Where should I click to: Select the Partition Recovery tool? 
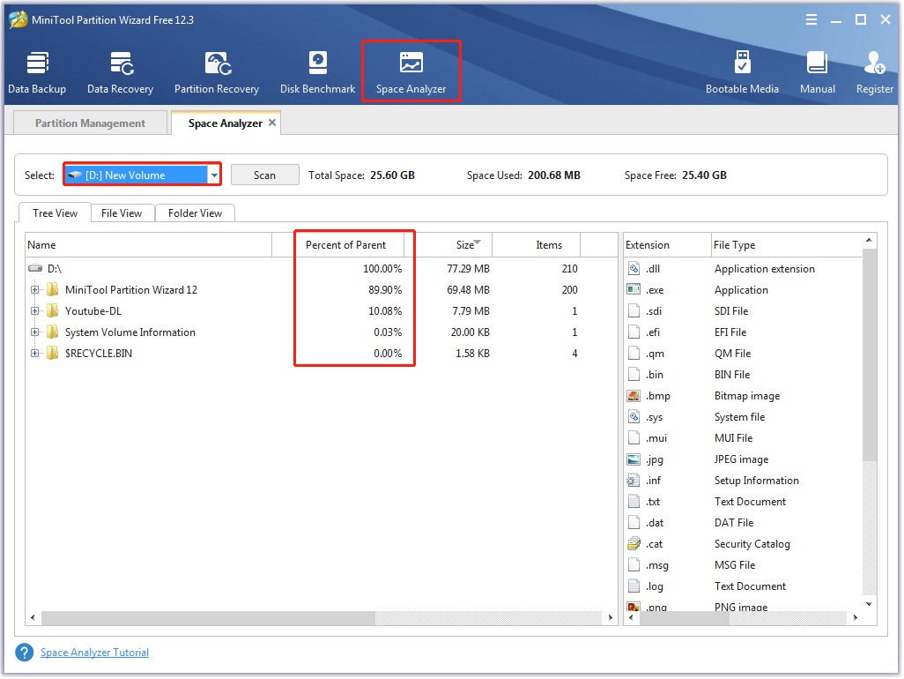217,71
